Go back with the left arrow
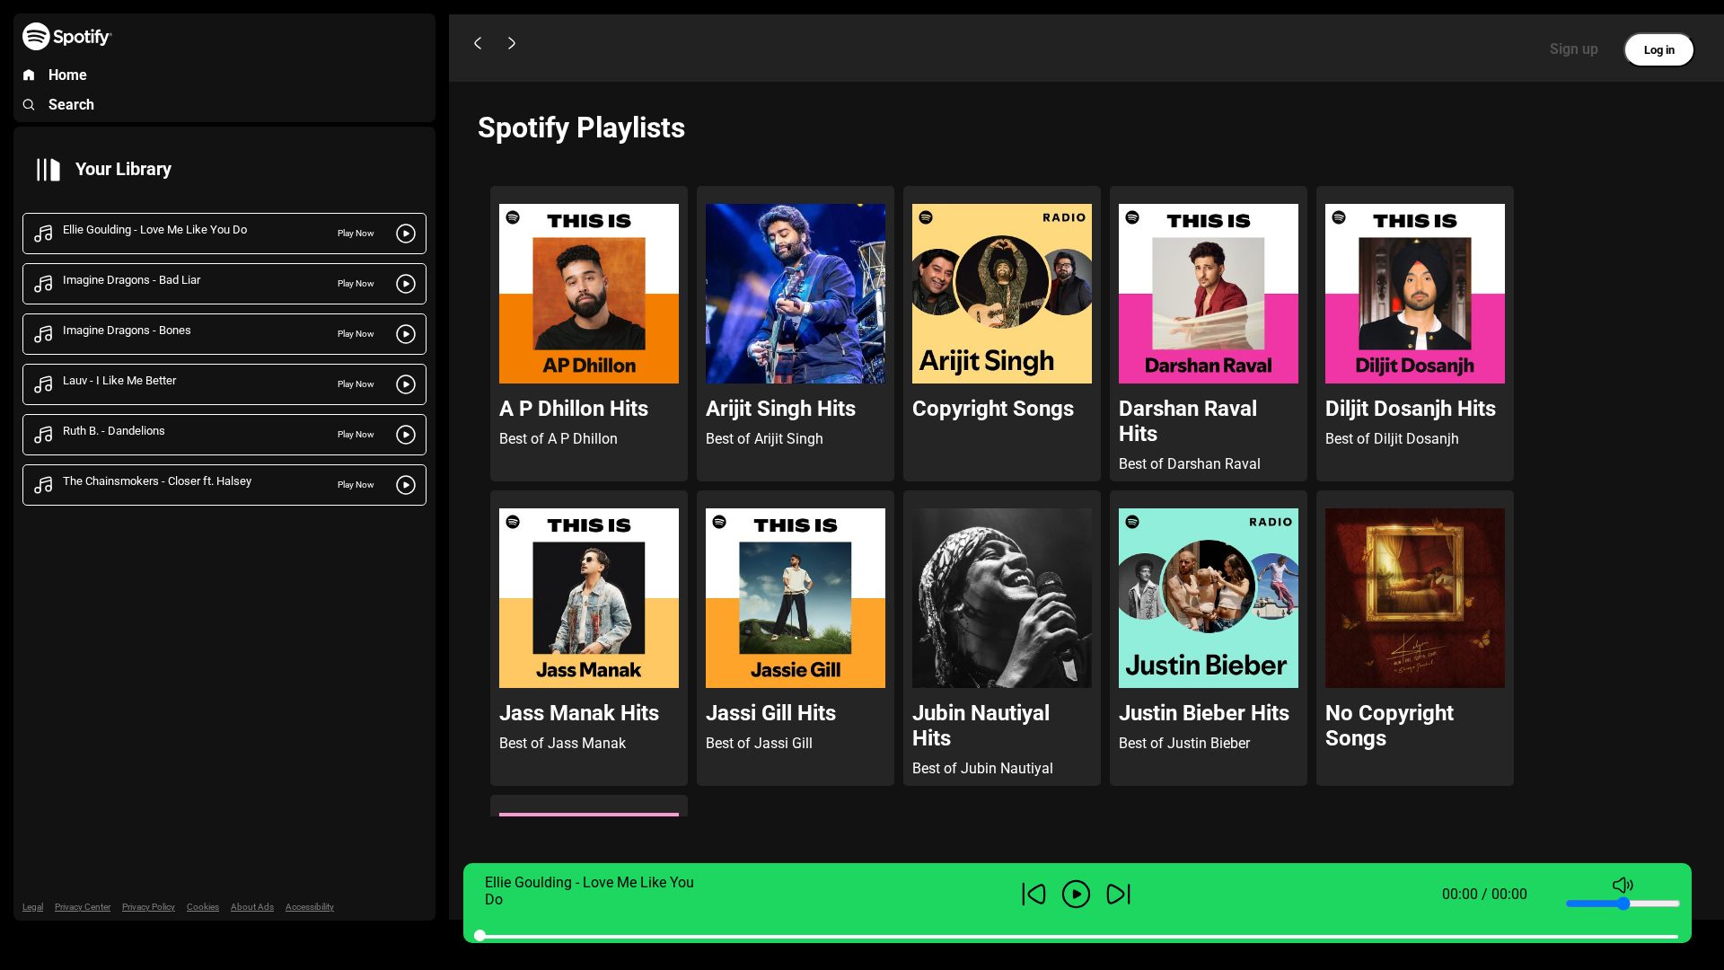Screen dimensions: 1724x970 [x=478, y=43]
